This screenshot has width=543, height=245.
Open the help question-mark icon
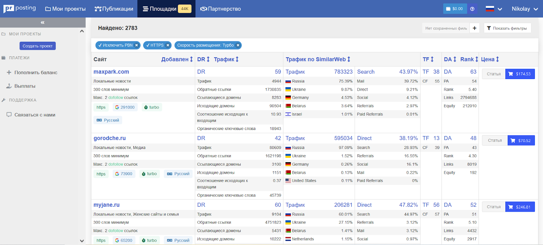point(472,9)
